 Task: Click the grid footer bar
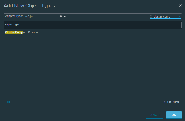(92, 102)
